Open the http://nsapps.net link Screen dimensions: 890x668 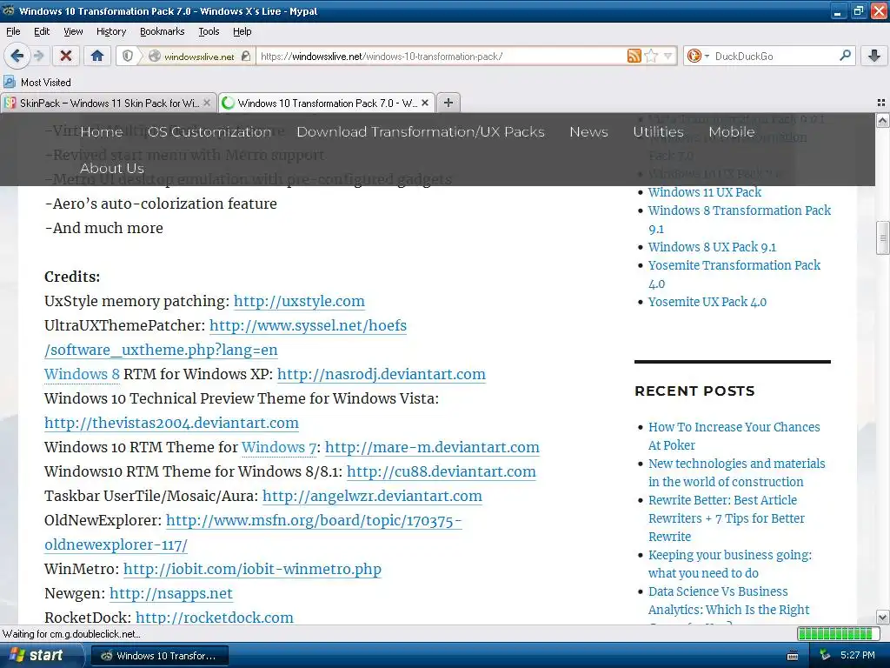pos(171,593)
